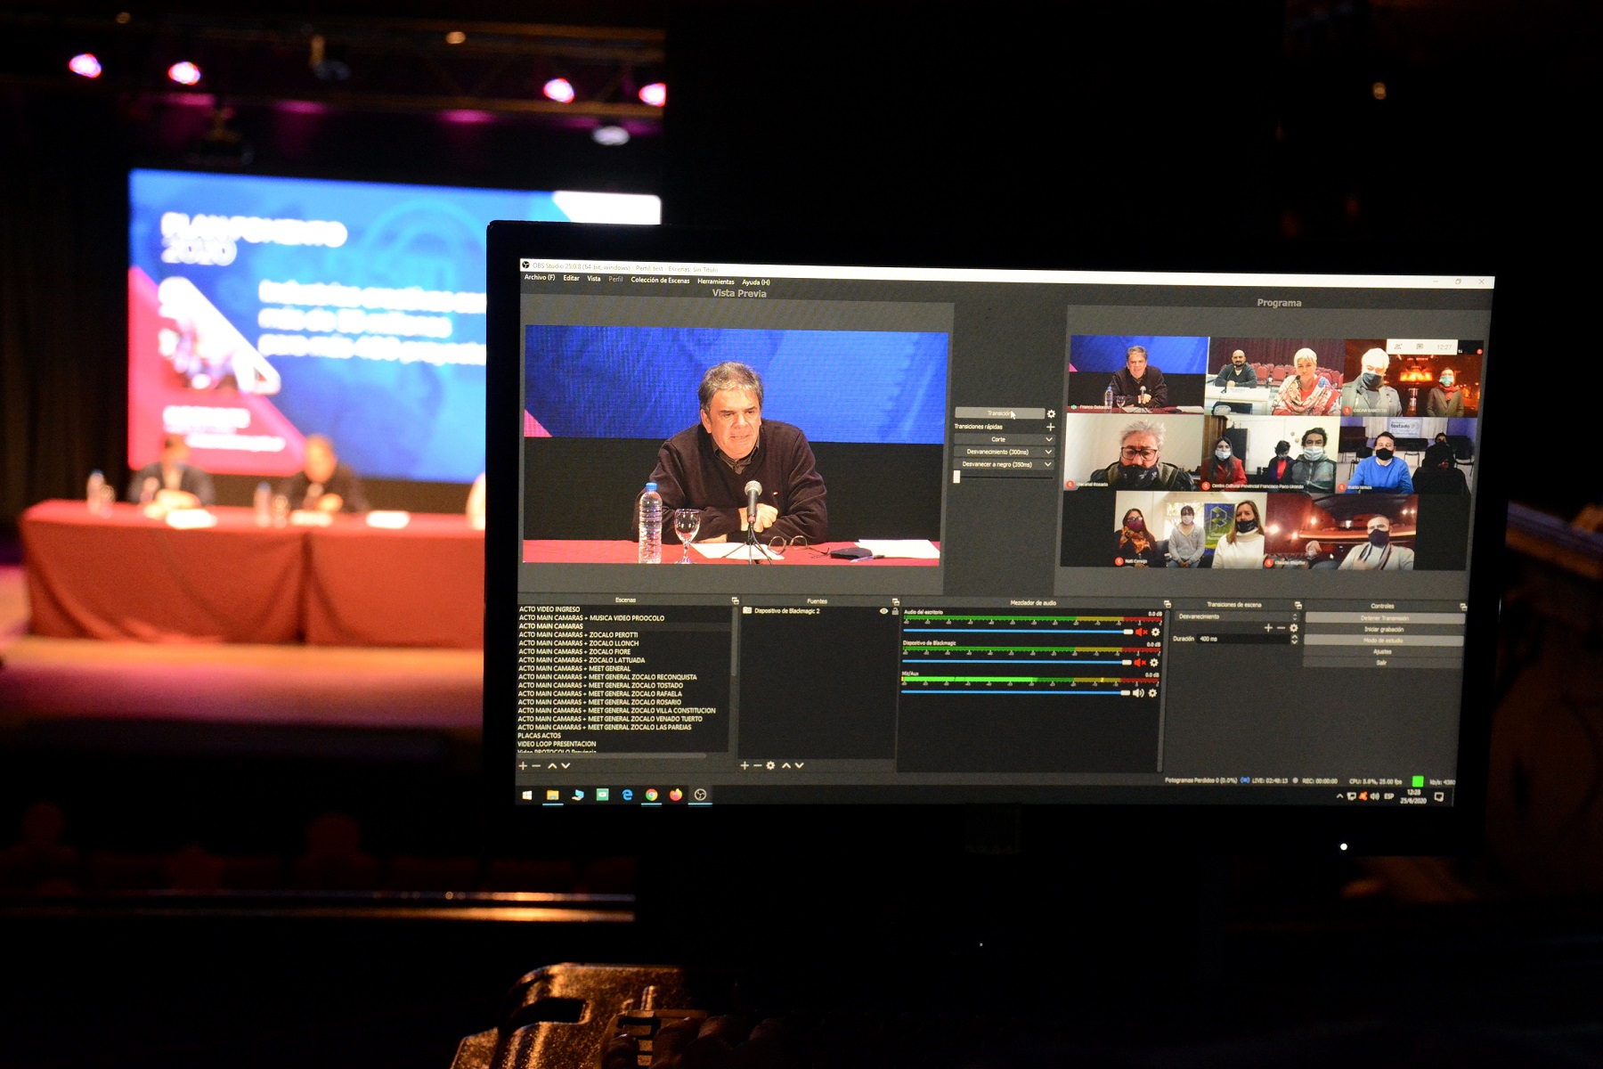The width and height of the screenshot is (1603, 1069).
Task: Hide the Dispositivo de Blackmagic 2 source
Action: (x=883, y=611)
